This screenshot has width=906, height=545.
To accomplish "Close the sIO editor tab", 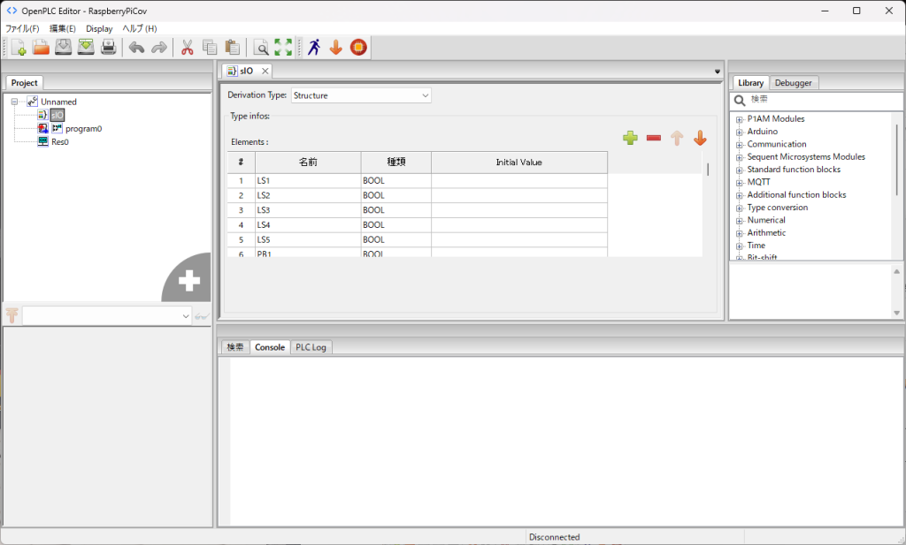I will pos(265,71).
